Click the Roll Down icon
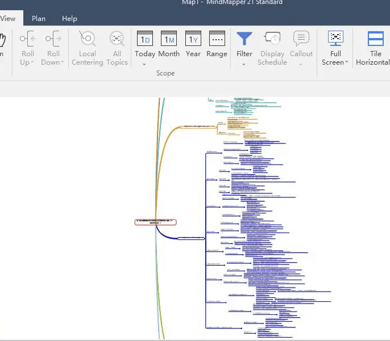390x341 pixels. [x=53, y=39]
